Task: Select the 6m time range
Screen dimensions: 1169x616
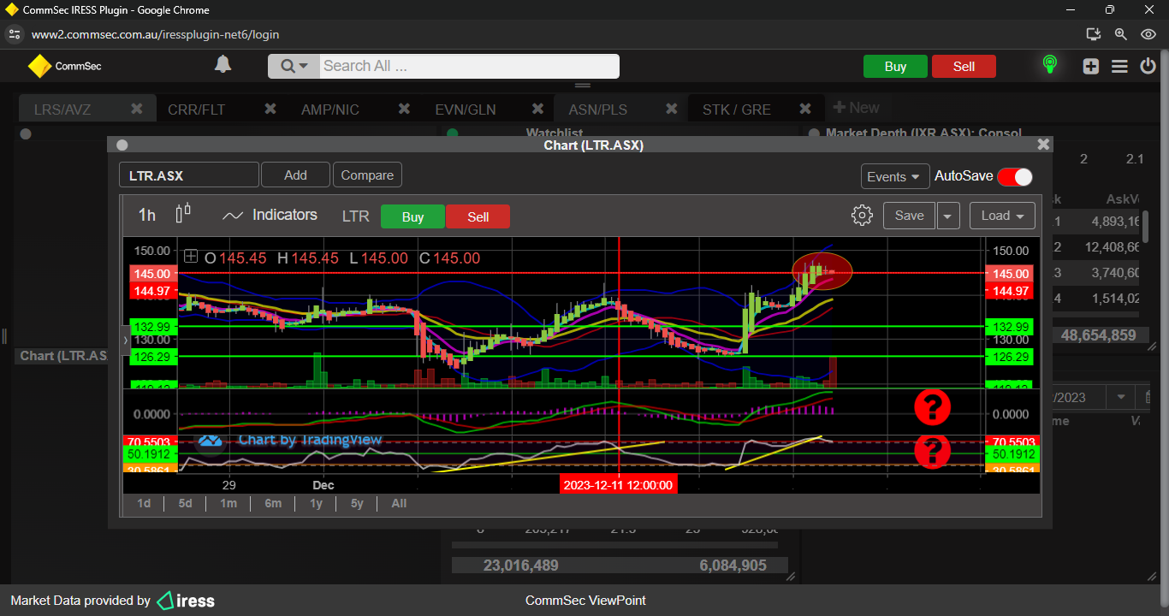Action: coord(273,503)
